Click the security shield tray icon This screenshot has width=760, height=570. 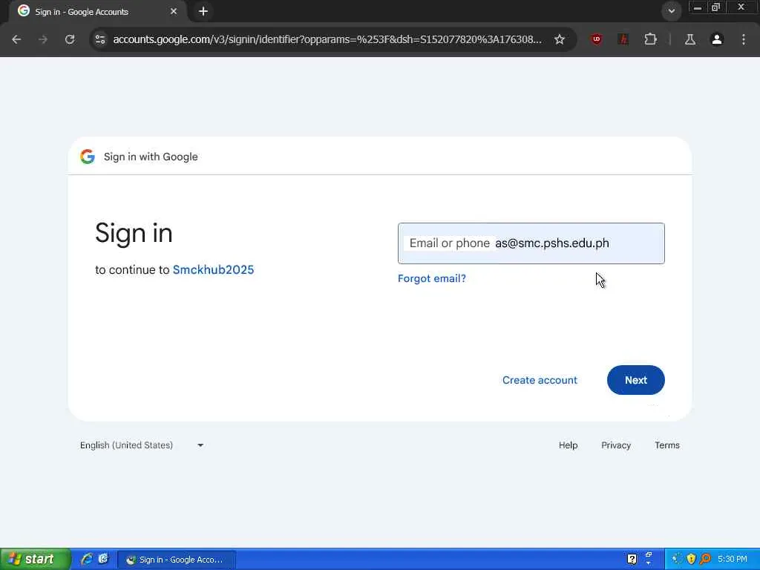691,560
